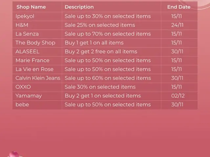Click the 02/12 end date
Image resolution: width=210 pixels, height=157 pixels.
tap(178, 96)
